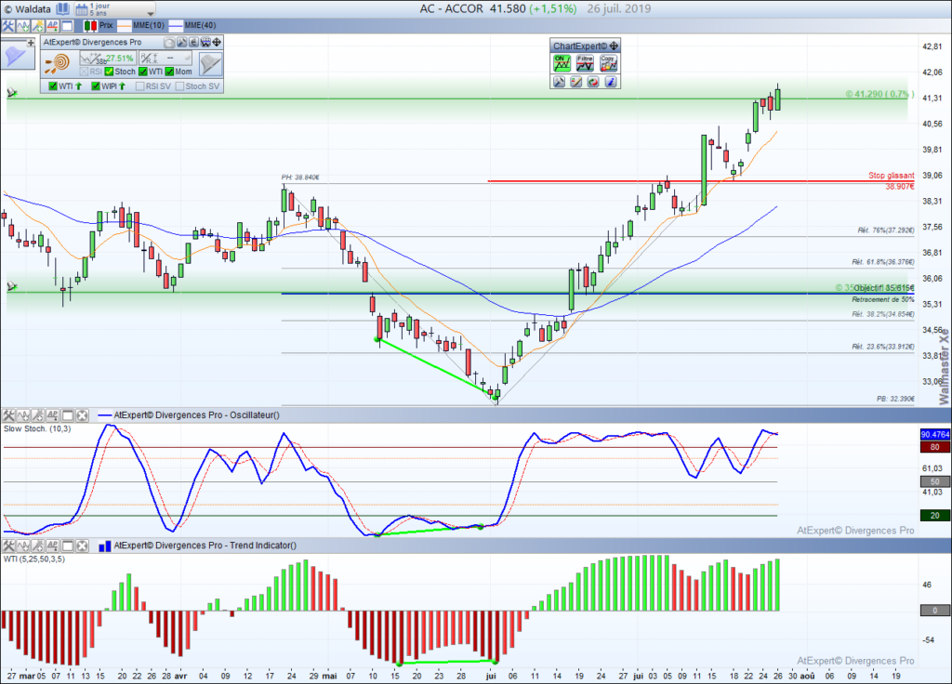The height and width of the screenshot is (684, 952).
Task: Open the '1 jour 5 ans' period dropdown
Action: click(x=114, y=9)
